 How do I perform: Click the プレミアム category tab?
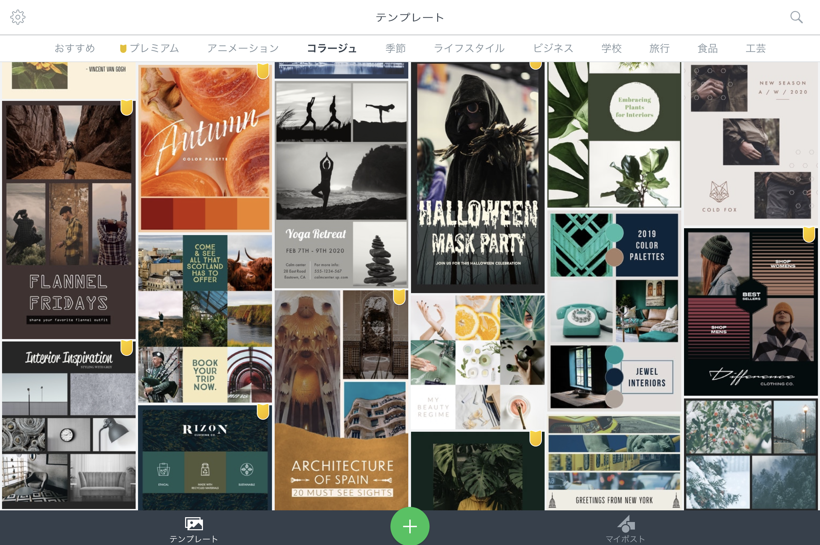[x=149, y=49]
